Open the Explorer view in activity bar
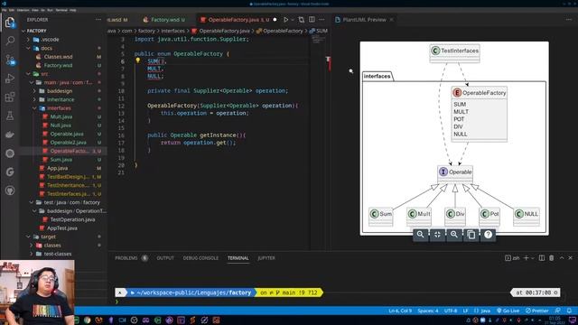 tap(10, 22)
